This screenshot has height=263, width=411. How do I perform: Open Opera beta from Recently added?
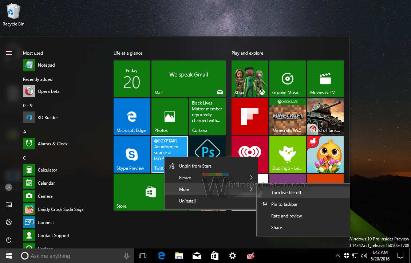point(42,91)
